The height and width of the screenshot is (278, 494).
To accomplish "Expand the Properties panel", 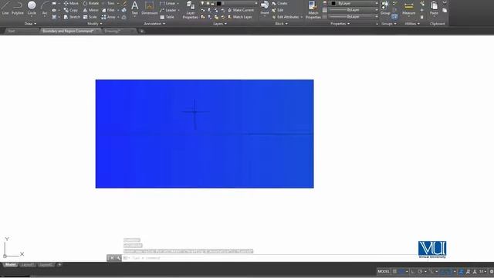I will click(x=340, y=24).
